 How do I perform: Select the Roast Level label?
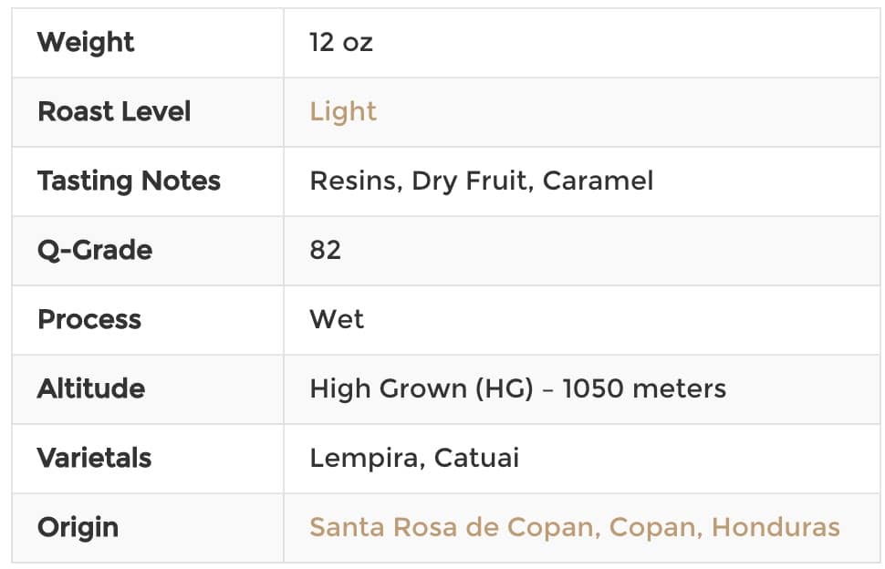click(x=114, y=111)
